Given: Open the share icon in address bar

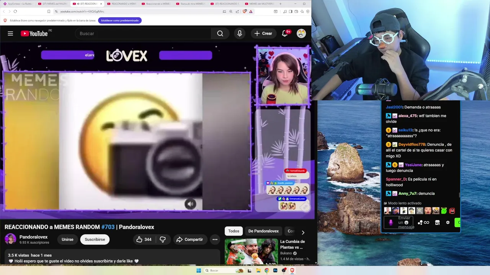Looking at the screenshot, I should (237, 11).
